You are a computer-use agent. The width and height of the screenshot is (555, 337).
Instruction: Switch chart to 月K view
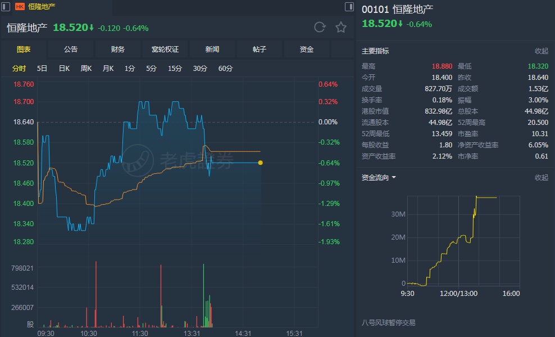coord(108,69)
